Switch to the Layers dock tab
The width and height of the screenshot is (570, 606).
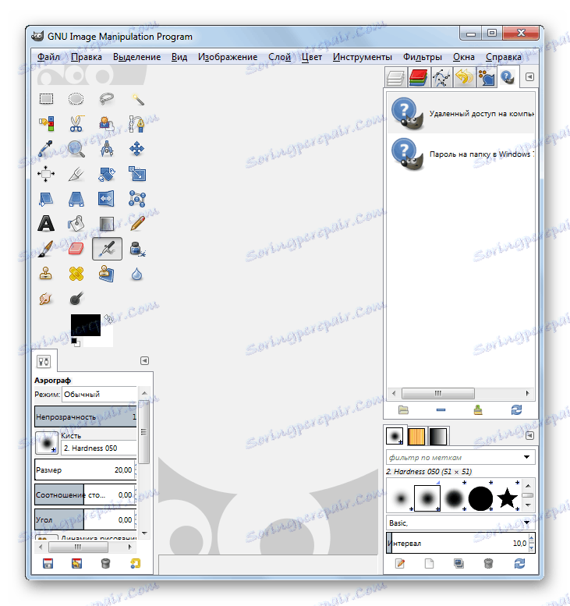click(x=396, y=77)
